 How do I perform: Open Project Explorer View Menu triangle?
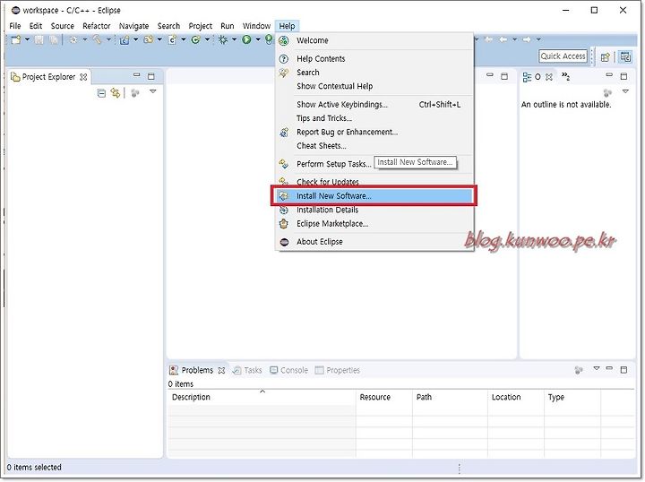click(153, 91)
